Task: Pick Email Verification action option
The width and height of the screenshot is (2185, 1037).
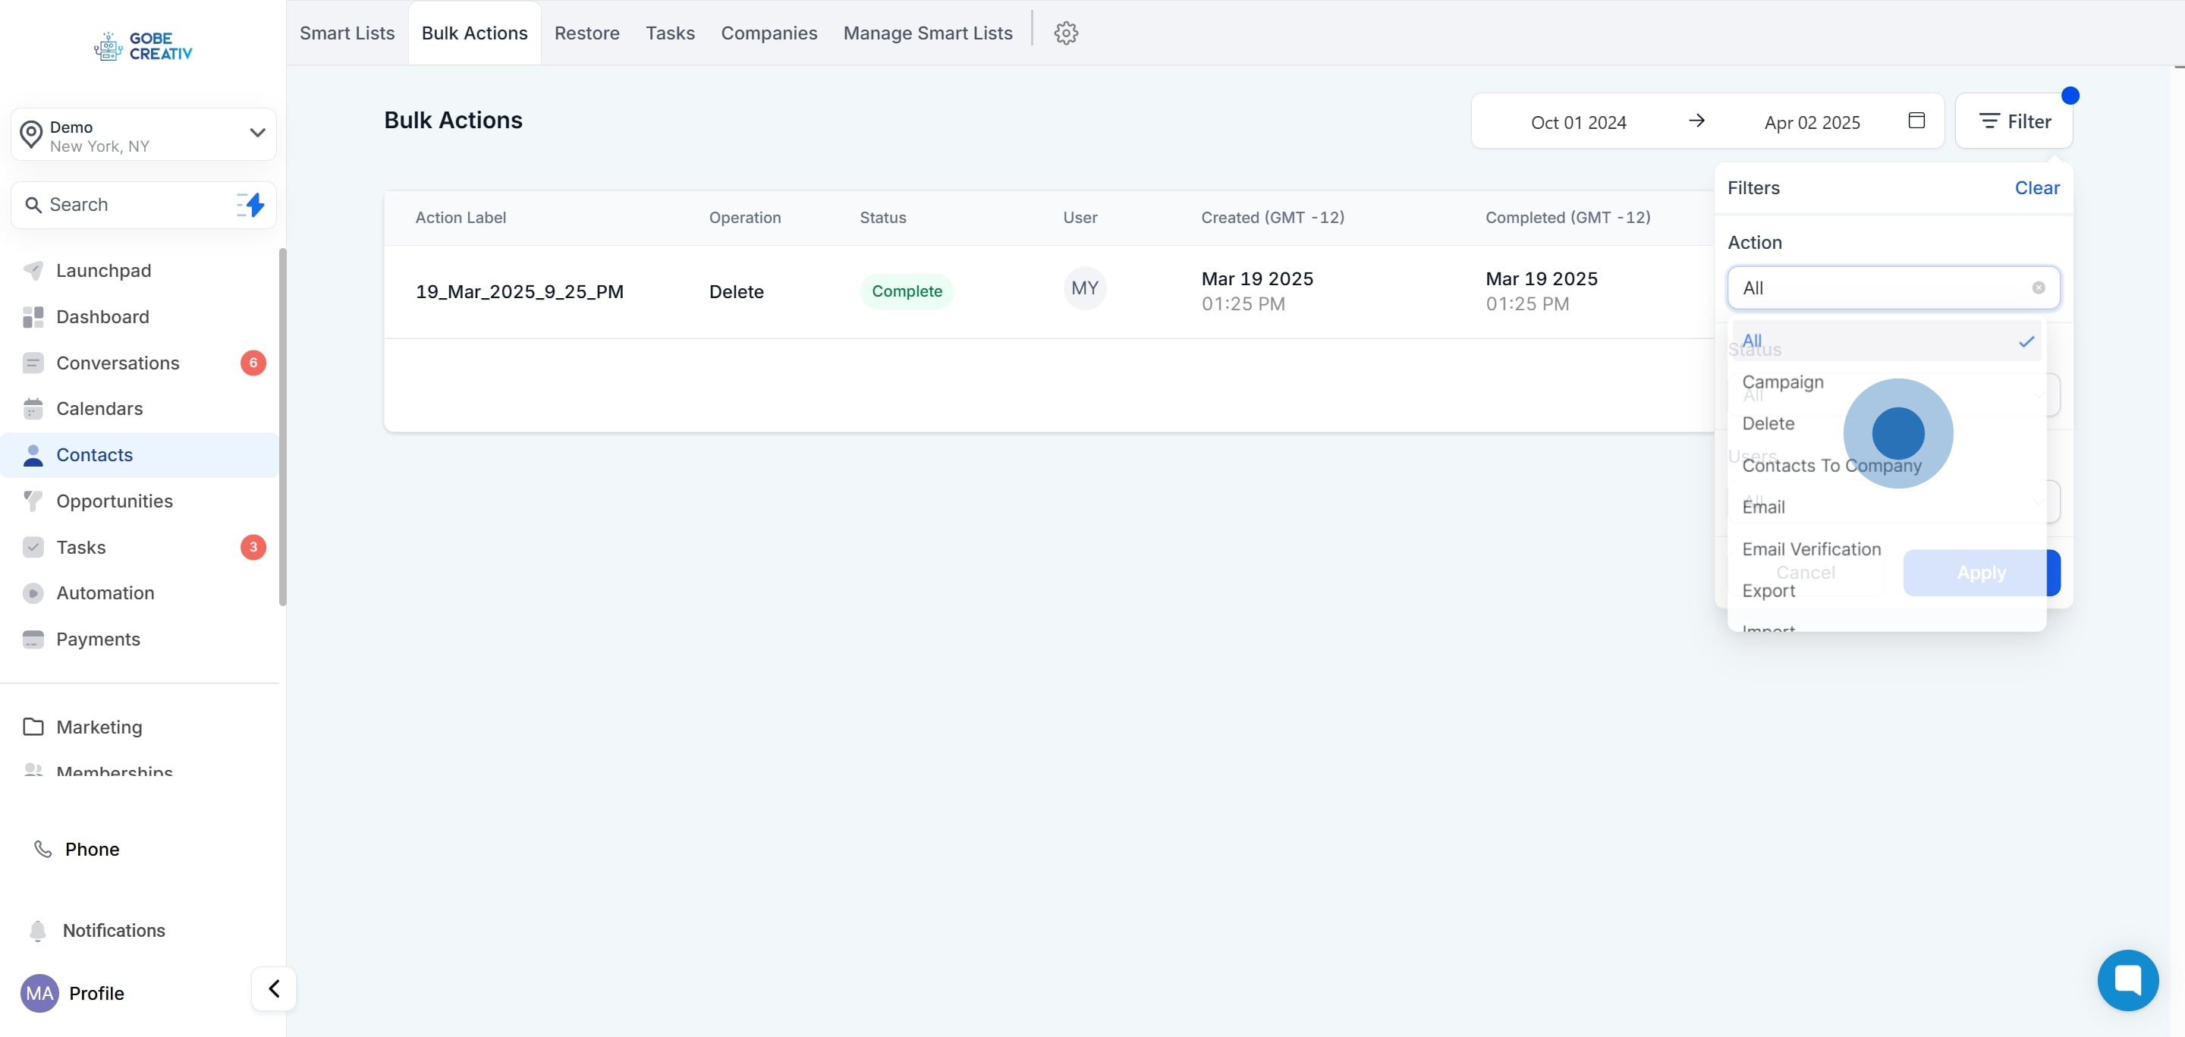Action: [x=1811, y=548]
